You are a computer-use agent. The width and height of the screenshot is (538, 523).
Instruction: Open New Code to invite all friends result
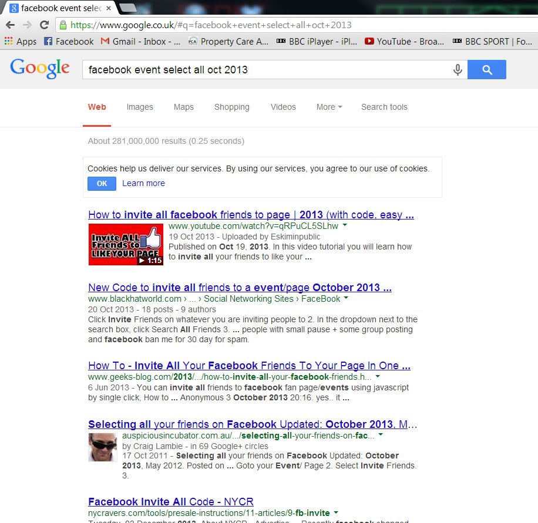click(240, 288)
